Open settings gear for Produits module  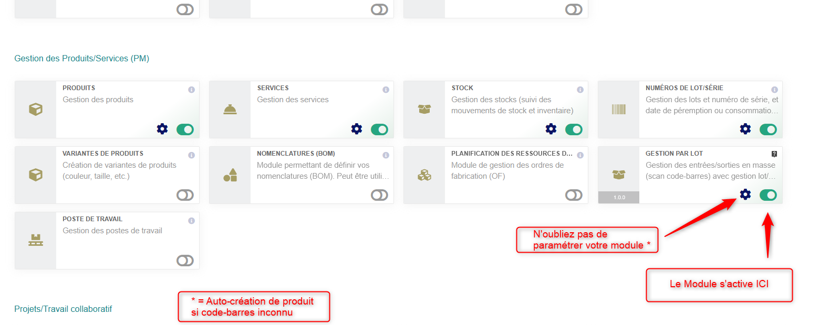[x=162, y=129]
